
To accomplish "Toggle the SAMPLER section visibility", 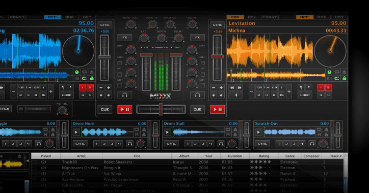I will [160, 48].
